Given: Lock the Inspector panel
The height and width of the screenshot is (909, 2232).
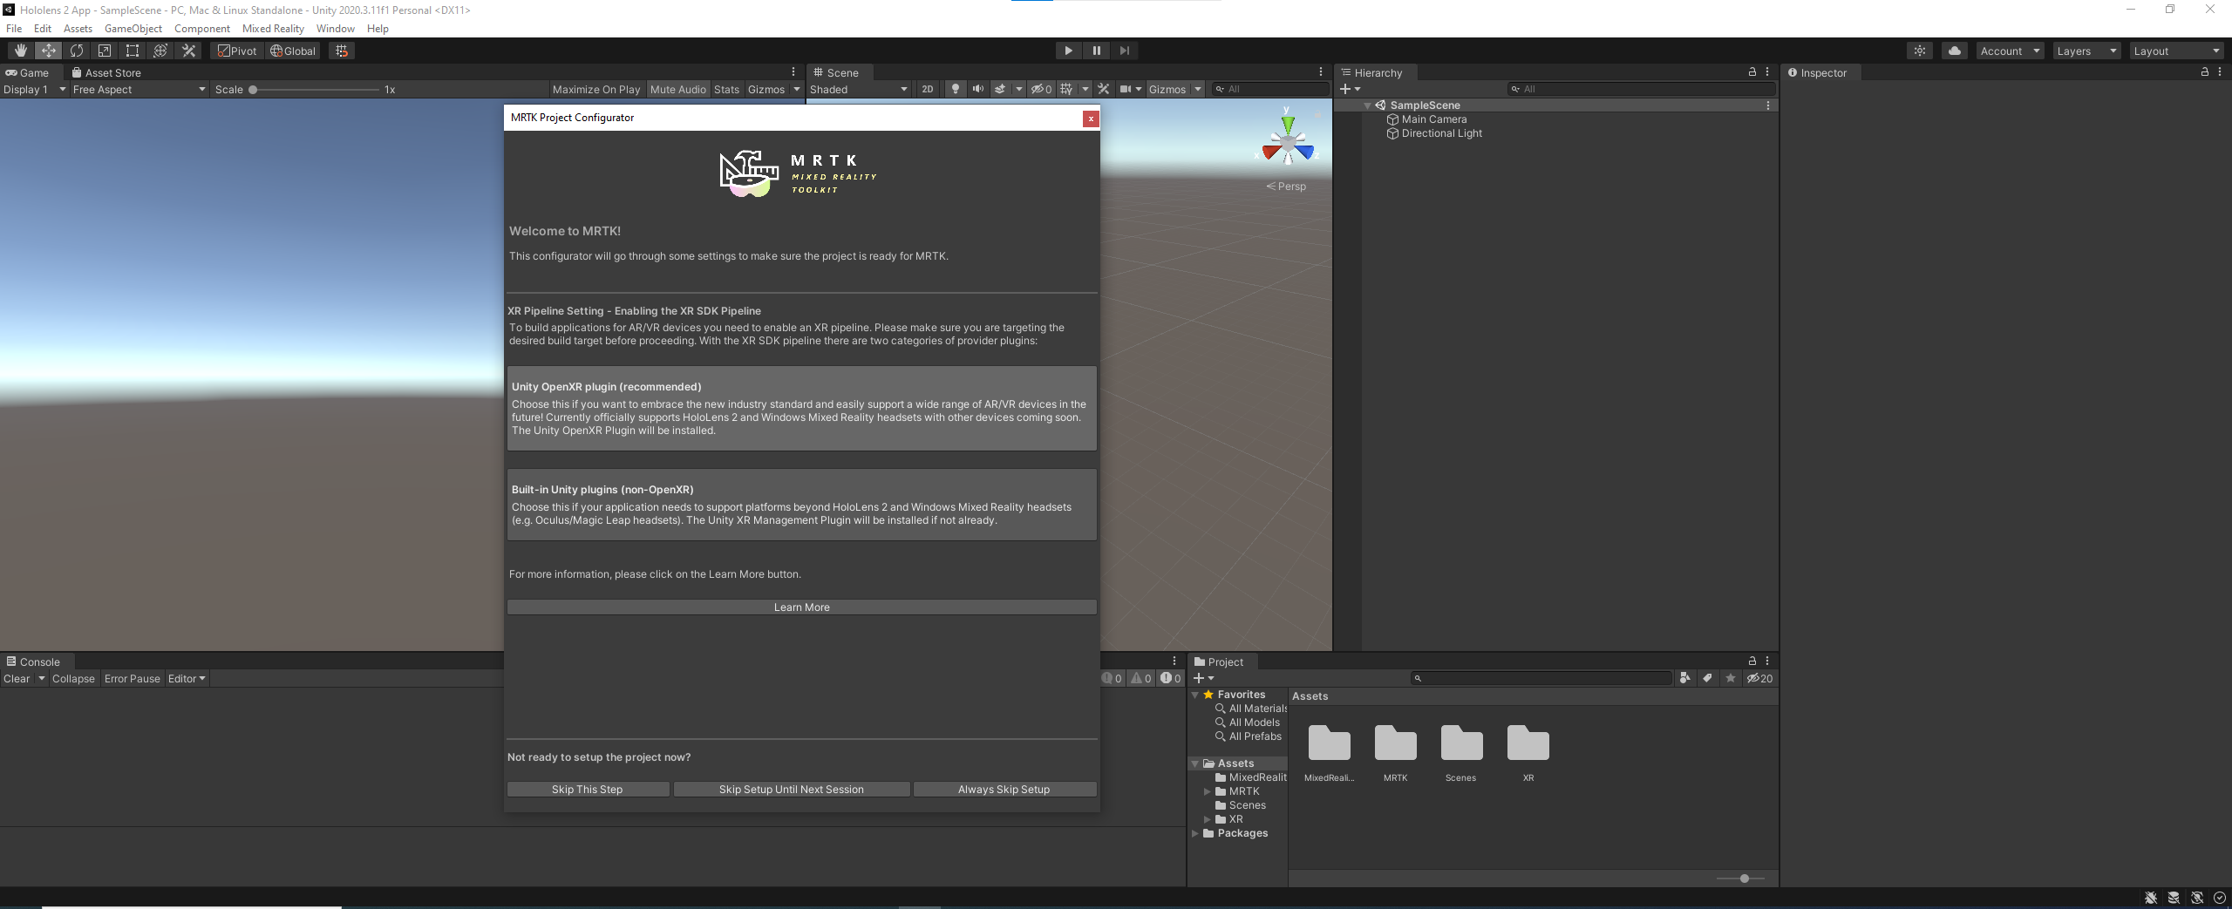Looking at the screenshot, I should (2205, 72).
